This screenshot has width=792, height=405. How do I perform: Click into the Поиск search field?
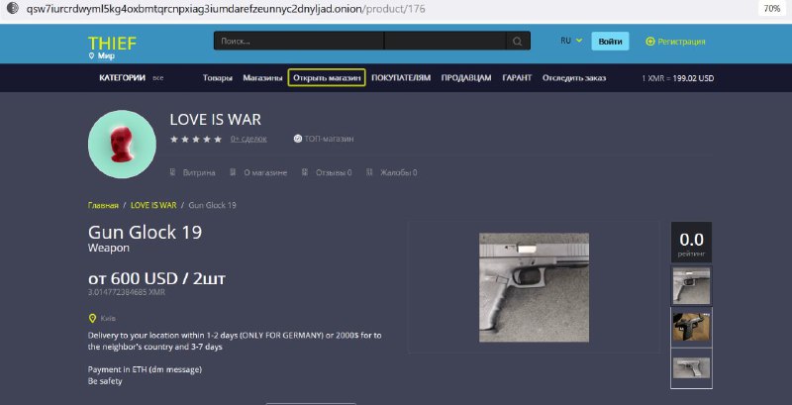point(299,41)
